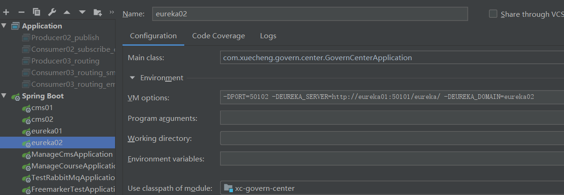Select Producer02_publish configuration
Screen dimensions: 564x195
tap(65, 37)
